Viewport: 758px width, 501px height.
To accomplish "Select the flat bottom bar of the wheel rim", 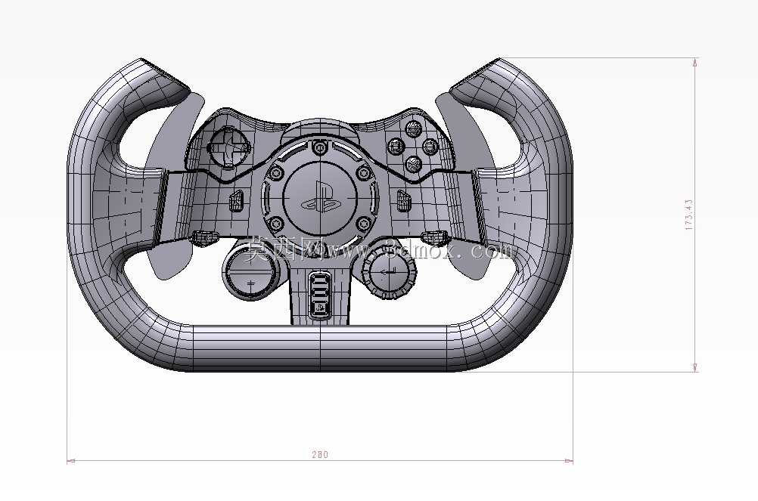I will point(320,348).
